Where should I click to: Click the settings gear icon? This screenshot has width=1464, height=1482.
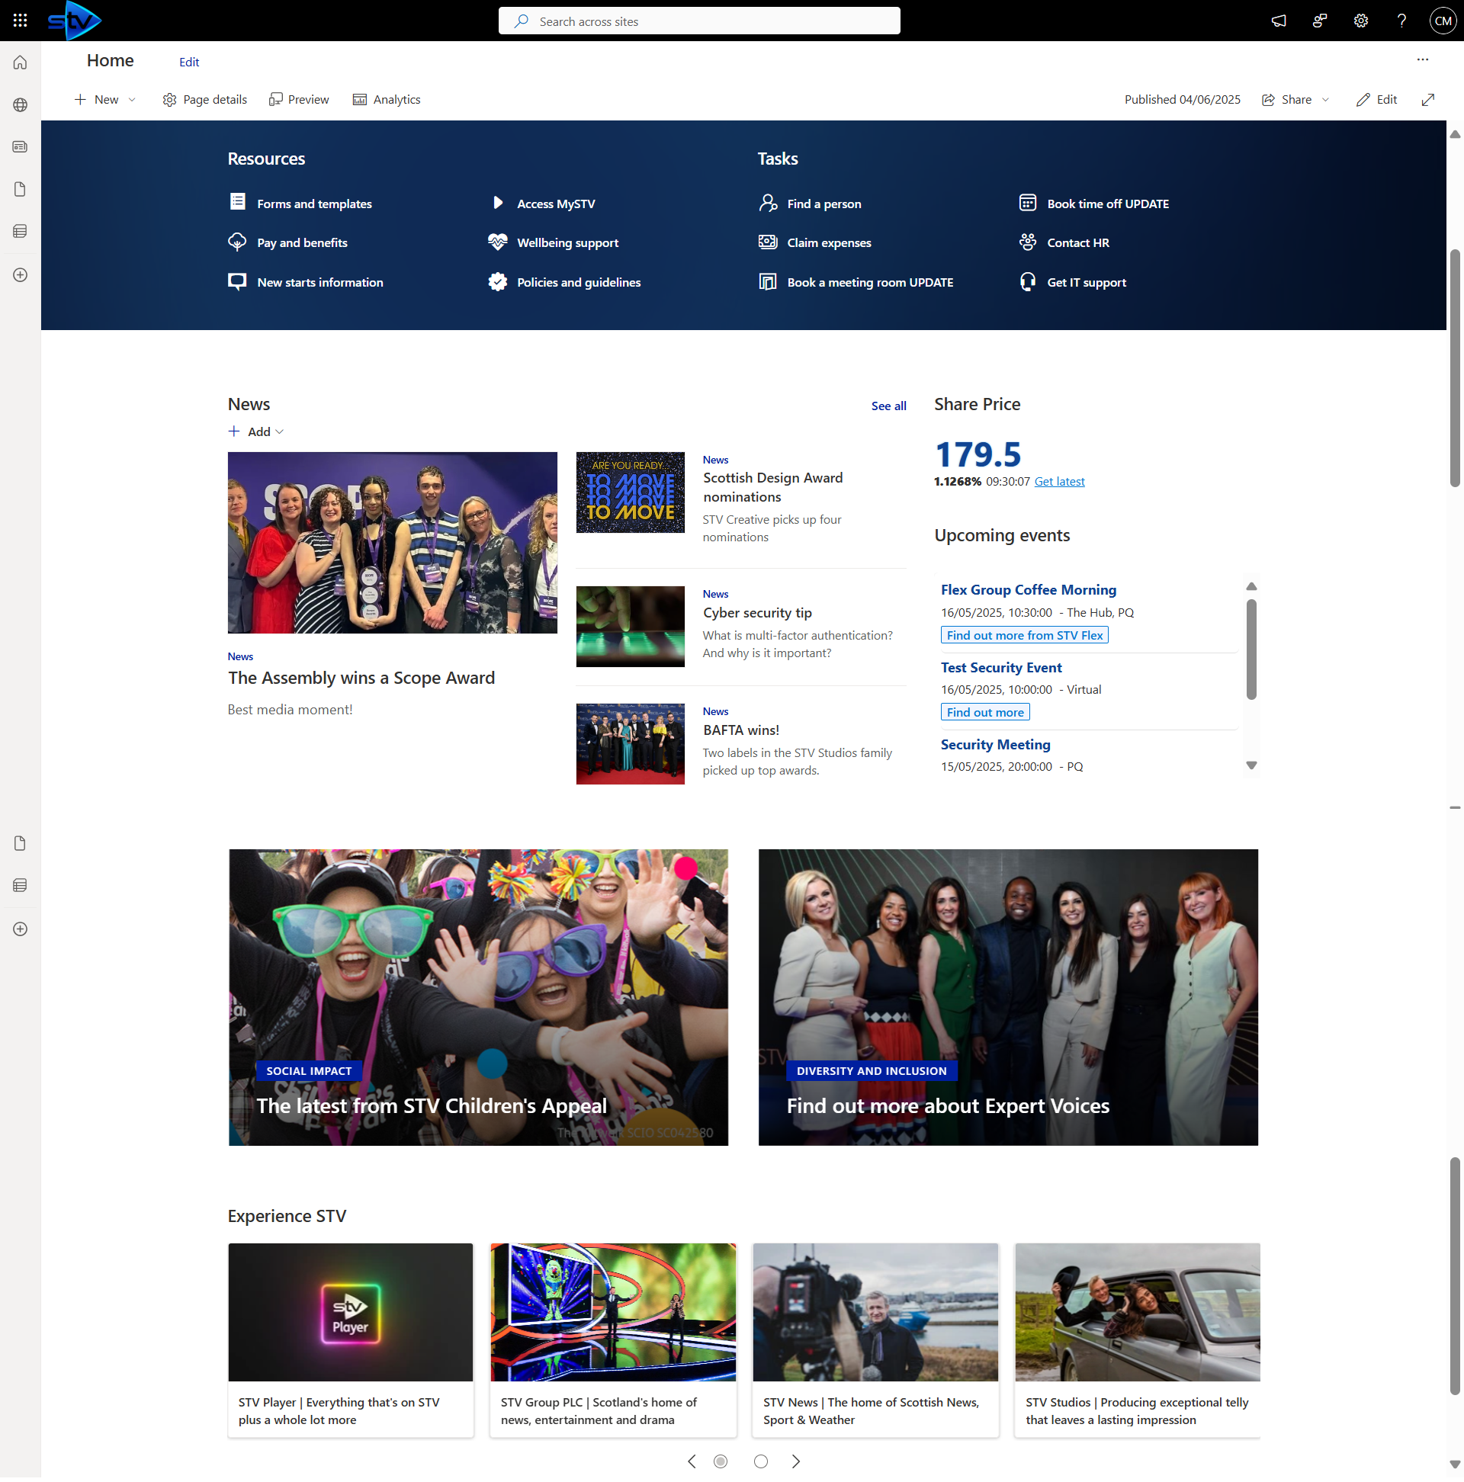click(x=1360, y=21)
